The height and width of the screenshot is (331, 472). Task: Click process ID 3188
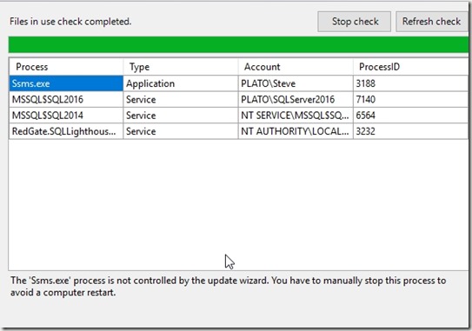click(x=410, y=83)
